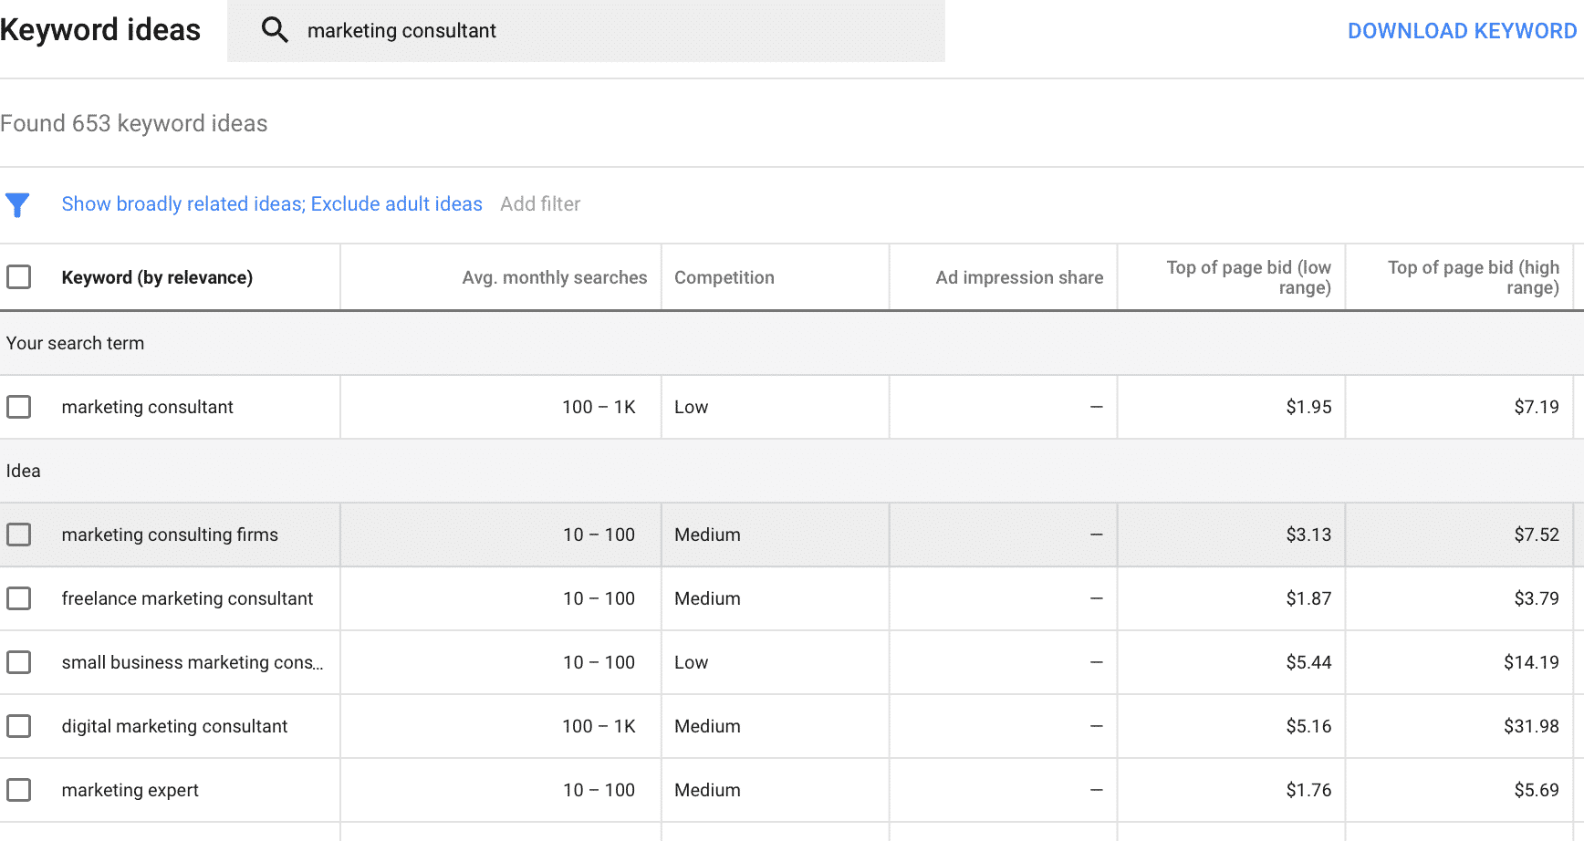Check the 'freelance marketing consultant' checkbox
This screenshot has height=841, width=1584.
(x=19, y=598)
